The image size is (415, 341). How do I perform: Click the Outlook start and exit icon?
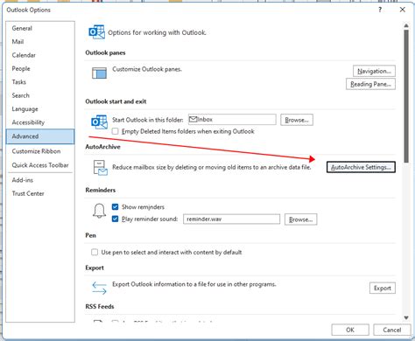(99, 122)
